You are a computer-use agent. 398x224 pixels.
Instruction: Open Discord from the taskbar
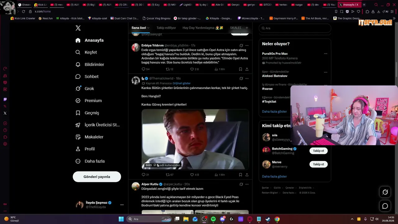click(222, 219)
